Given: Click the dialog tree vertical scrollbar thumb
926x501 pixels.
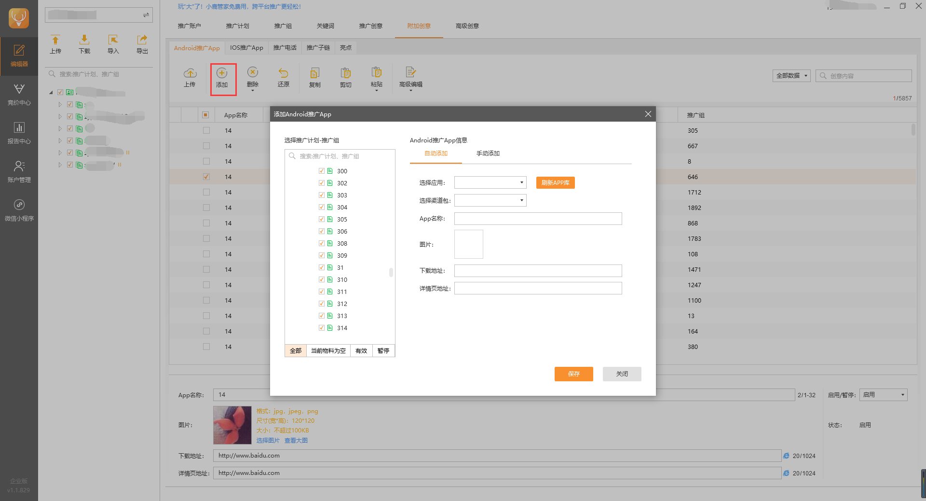Looking at the screenshot, I should [391, 272].
